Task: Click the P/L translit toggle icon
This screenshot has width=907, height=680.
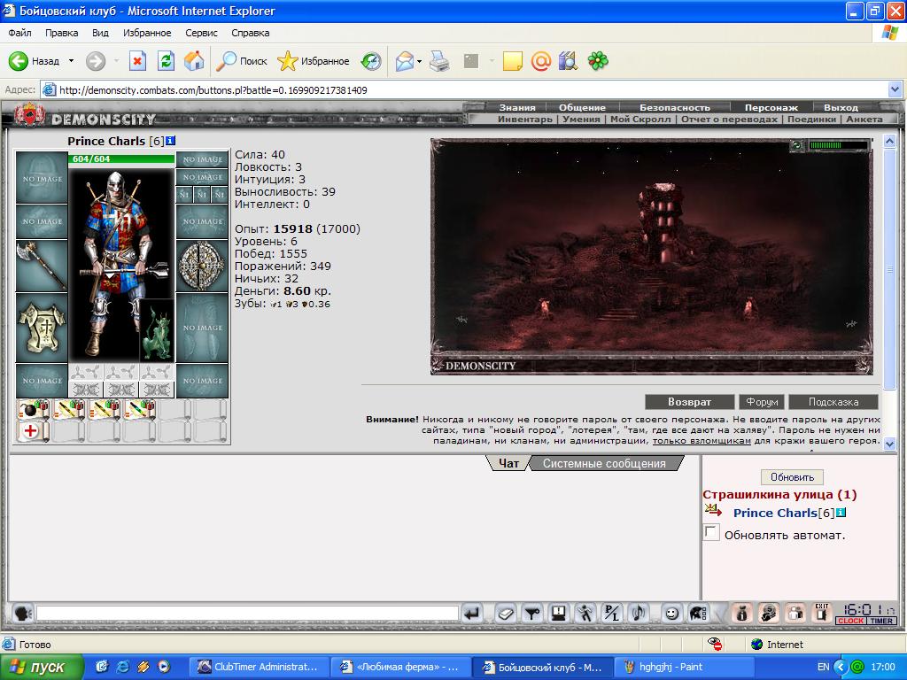Action: tap(612, 613)
